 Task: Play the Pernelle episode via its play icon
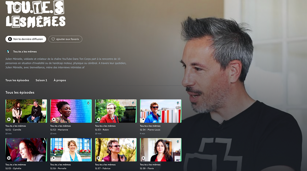[x=54, y=158]
